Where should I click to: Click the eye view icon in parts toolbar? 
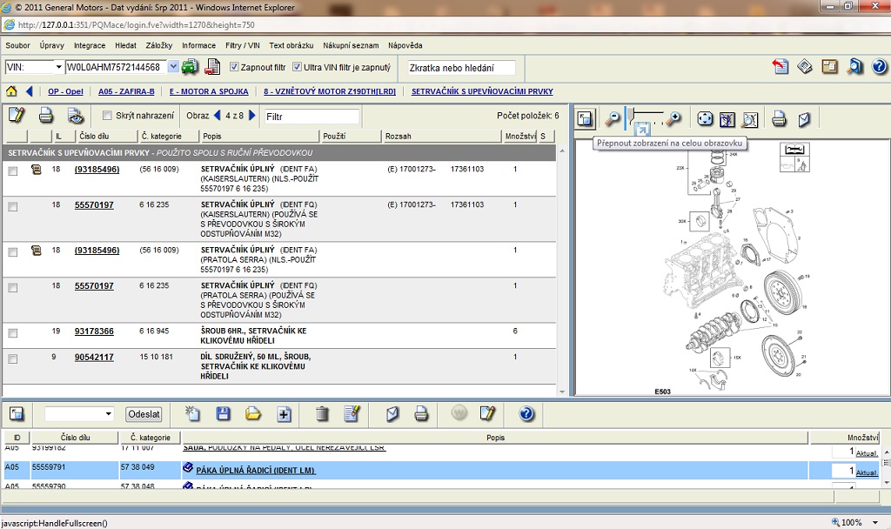(x=76, y=115)
